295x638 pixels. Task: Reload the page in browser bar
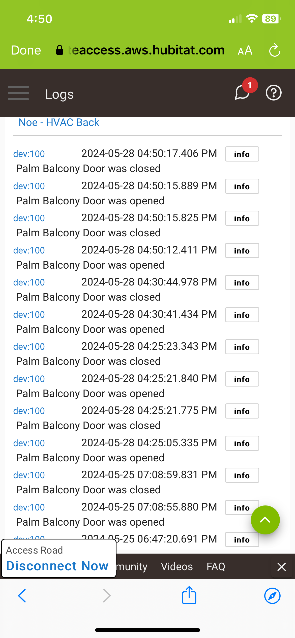[275, 50]
